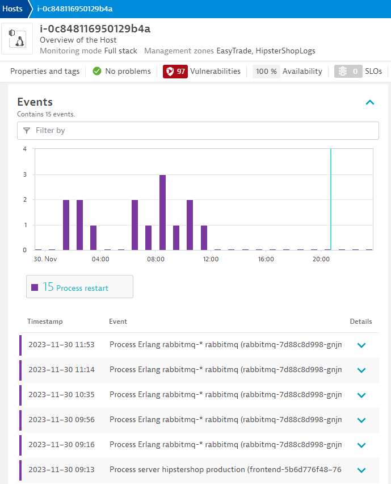391x484 pixels.
Task: Click the host ID breadcrumb item
Action: pyautogui.click(x=75, y=9)
